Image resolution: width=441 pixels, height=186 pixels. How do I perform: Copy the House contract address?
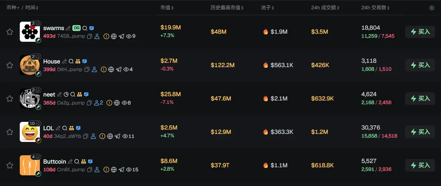pyautogui.click(x=87, y=70)
